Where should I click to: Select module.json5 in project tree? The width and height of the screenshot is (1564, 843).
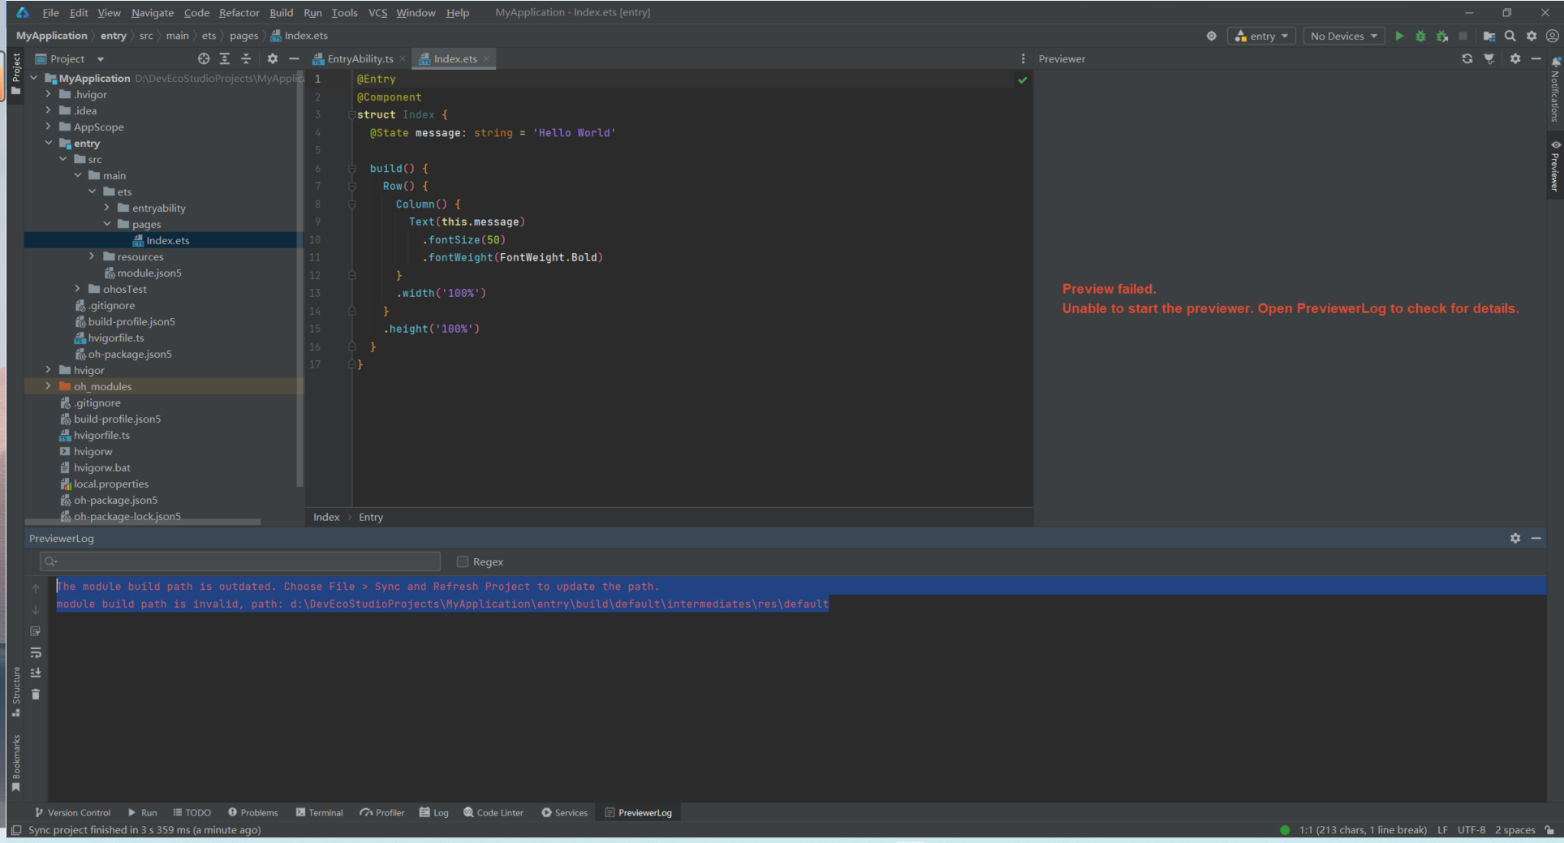(149, 273)
